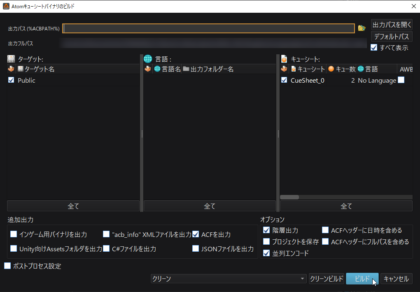The height and width of the screenshot is (292, 420).
Task: Enable C#ファイルを出力 checkbox
Action: [106, 249]
